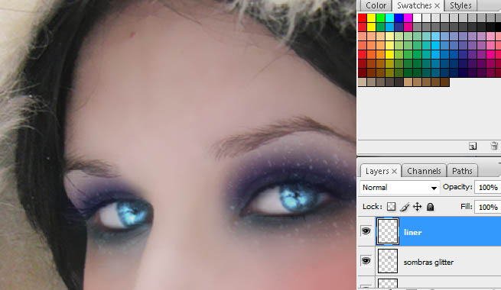Image resolution: width=501 pixels, height=290 pixels.
Task: Click the lock all padlock icon
Action: point(431,207)
